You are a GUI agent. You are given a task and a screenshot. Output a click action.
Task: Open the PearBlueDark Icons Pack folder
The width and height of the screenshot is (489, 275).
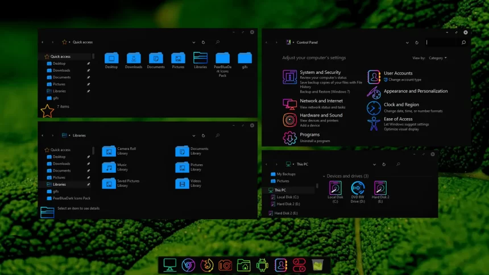click(x=222, y=59)
